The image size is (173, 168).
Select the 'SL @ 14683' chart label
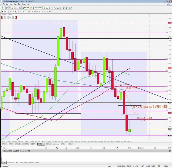[x=132, y=87]
